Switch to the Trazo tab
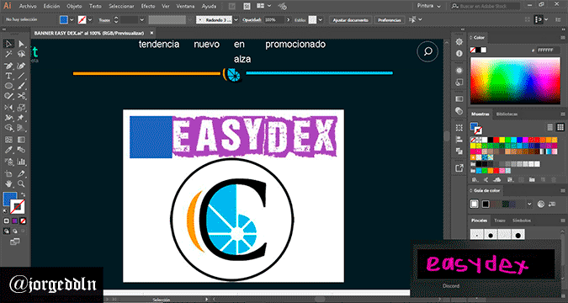Viewport: 568px width, 303px height. (x=500, y=221)
